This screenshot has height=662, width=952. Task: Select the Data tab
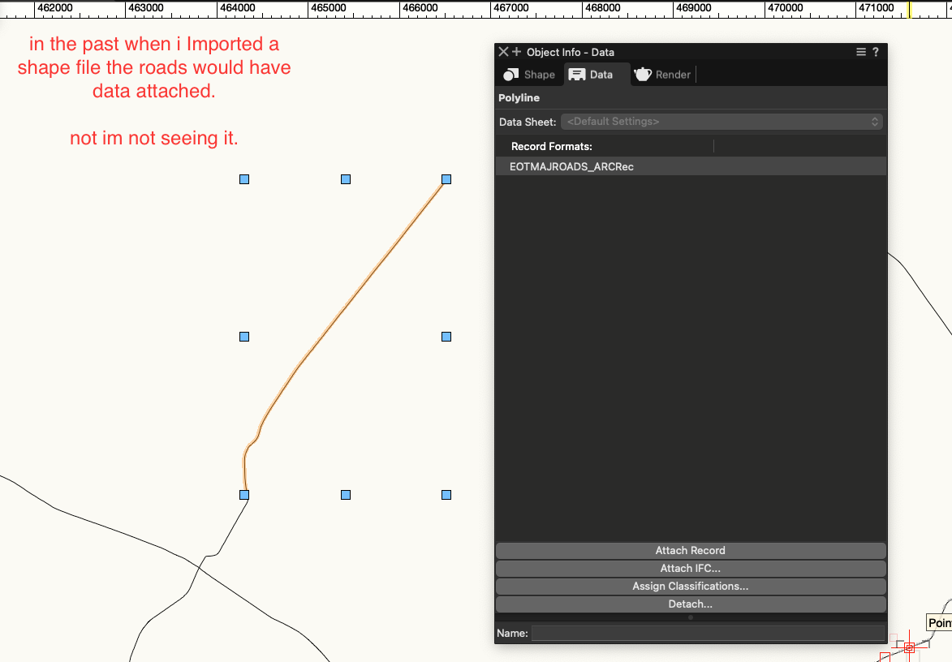click(591, 75)
